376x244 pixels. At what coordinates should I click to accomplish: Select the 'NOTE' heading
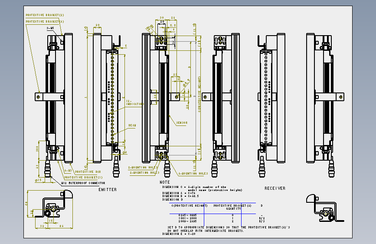click(165, 182)
